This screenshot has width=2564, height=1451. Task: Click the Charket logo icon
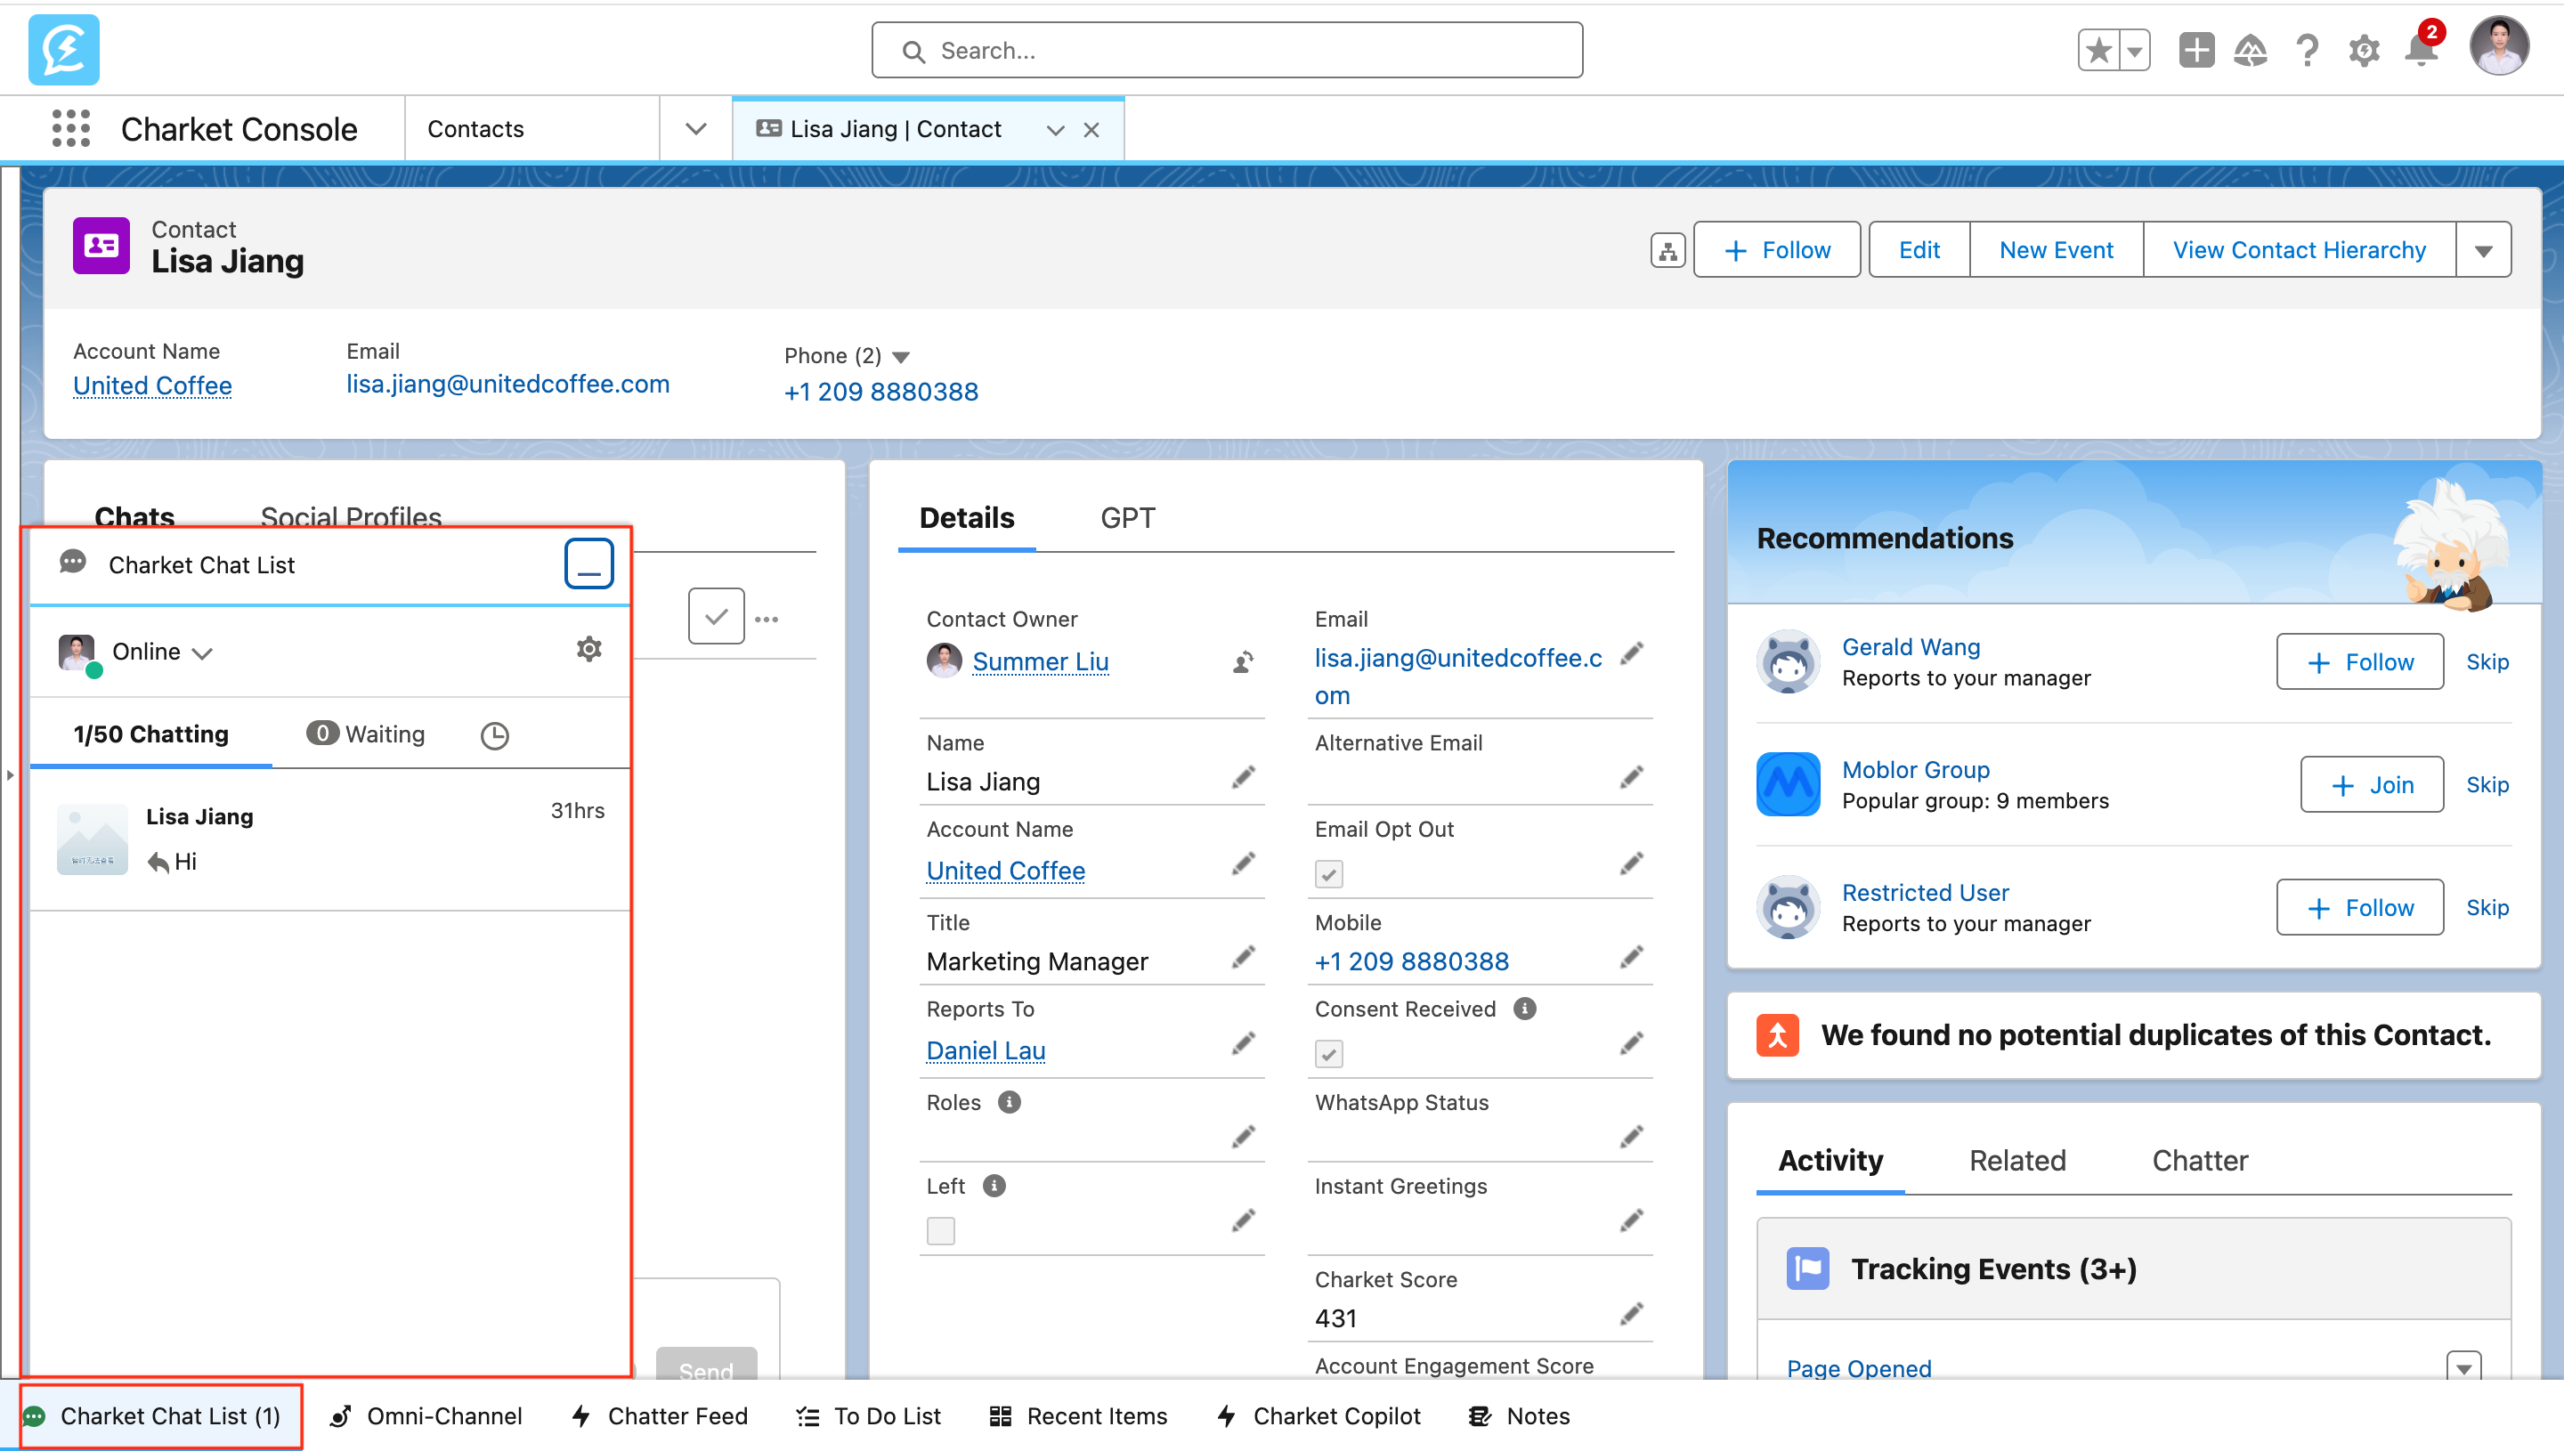tap(64, 49)
